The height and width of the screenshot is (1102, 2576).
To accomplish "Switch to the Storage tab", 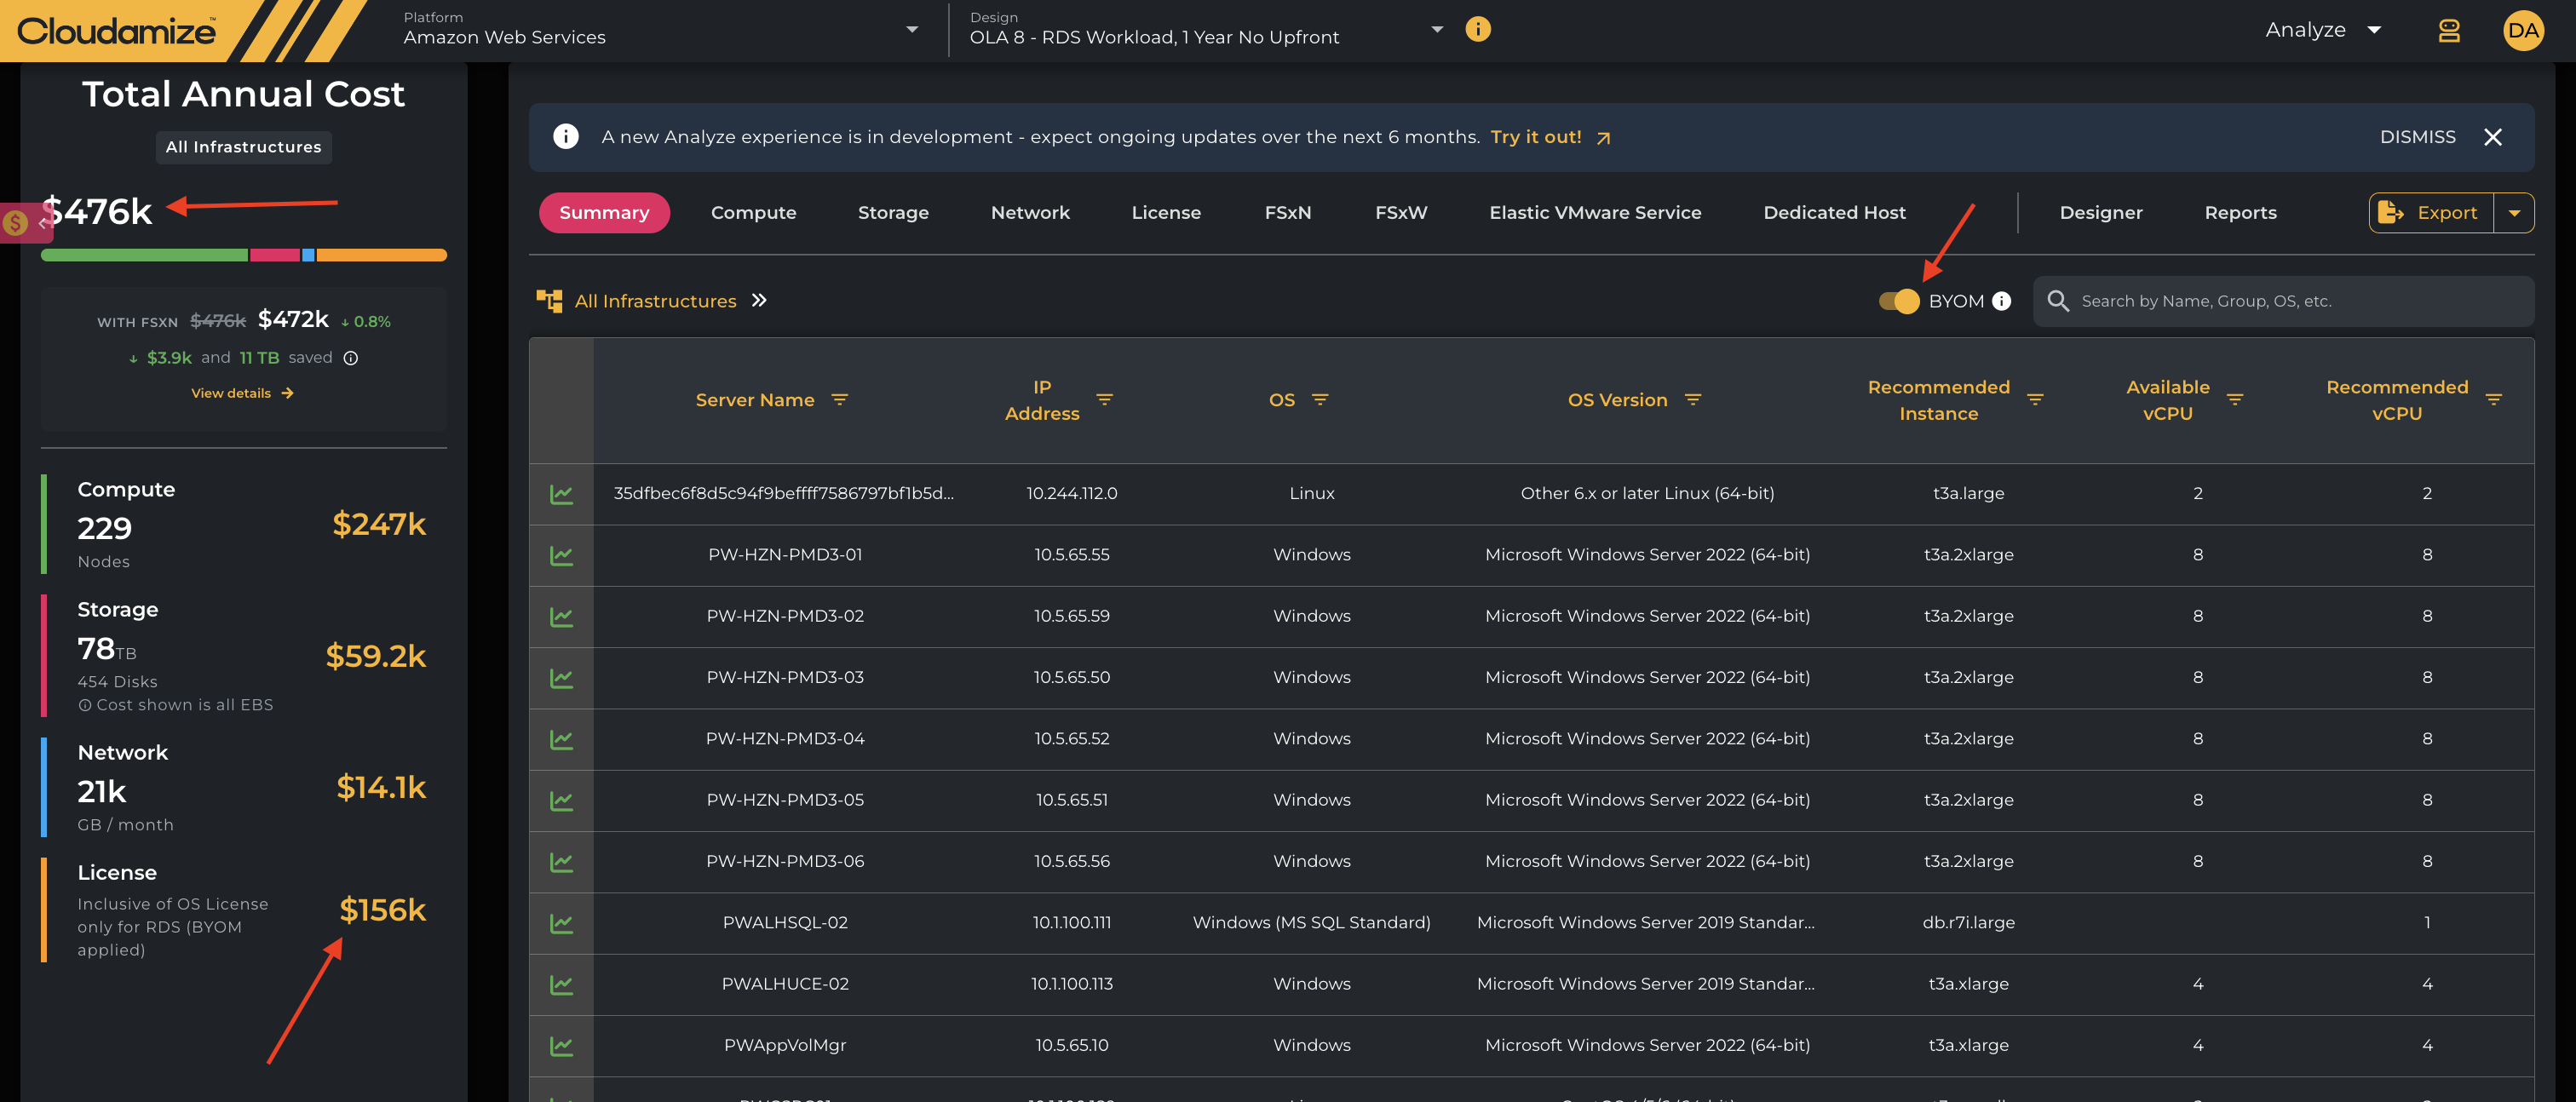I will (893, 213).
